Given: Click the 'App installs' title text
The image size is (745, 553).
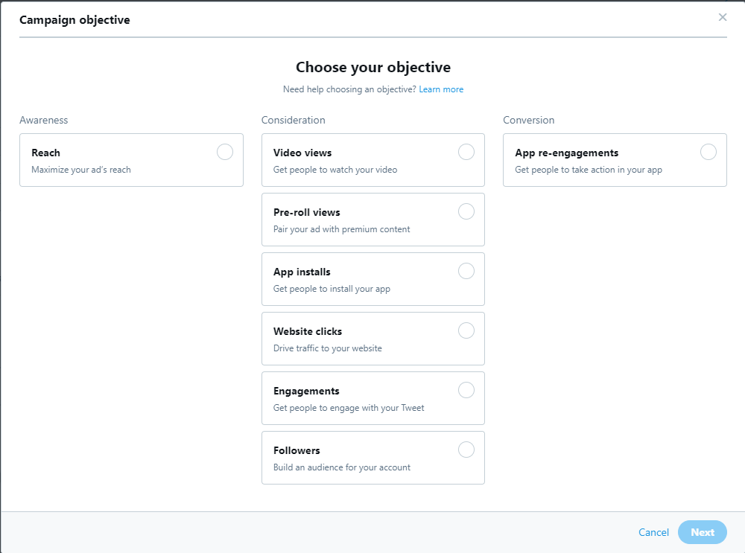Looking at the screenshot, I should 302,272.
